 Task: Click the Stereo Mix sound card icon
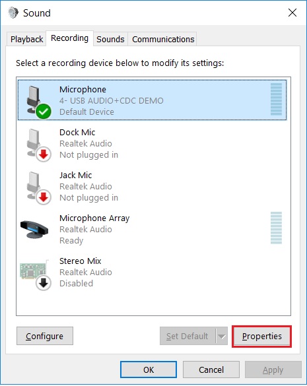(x=34, y=274)
